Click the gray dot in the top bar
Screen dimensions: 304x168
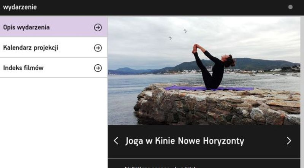(290, 7)
